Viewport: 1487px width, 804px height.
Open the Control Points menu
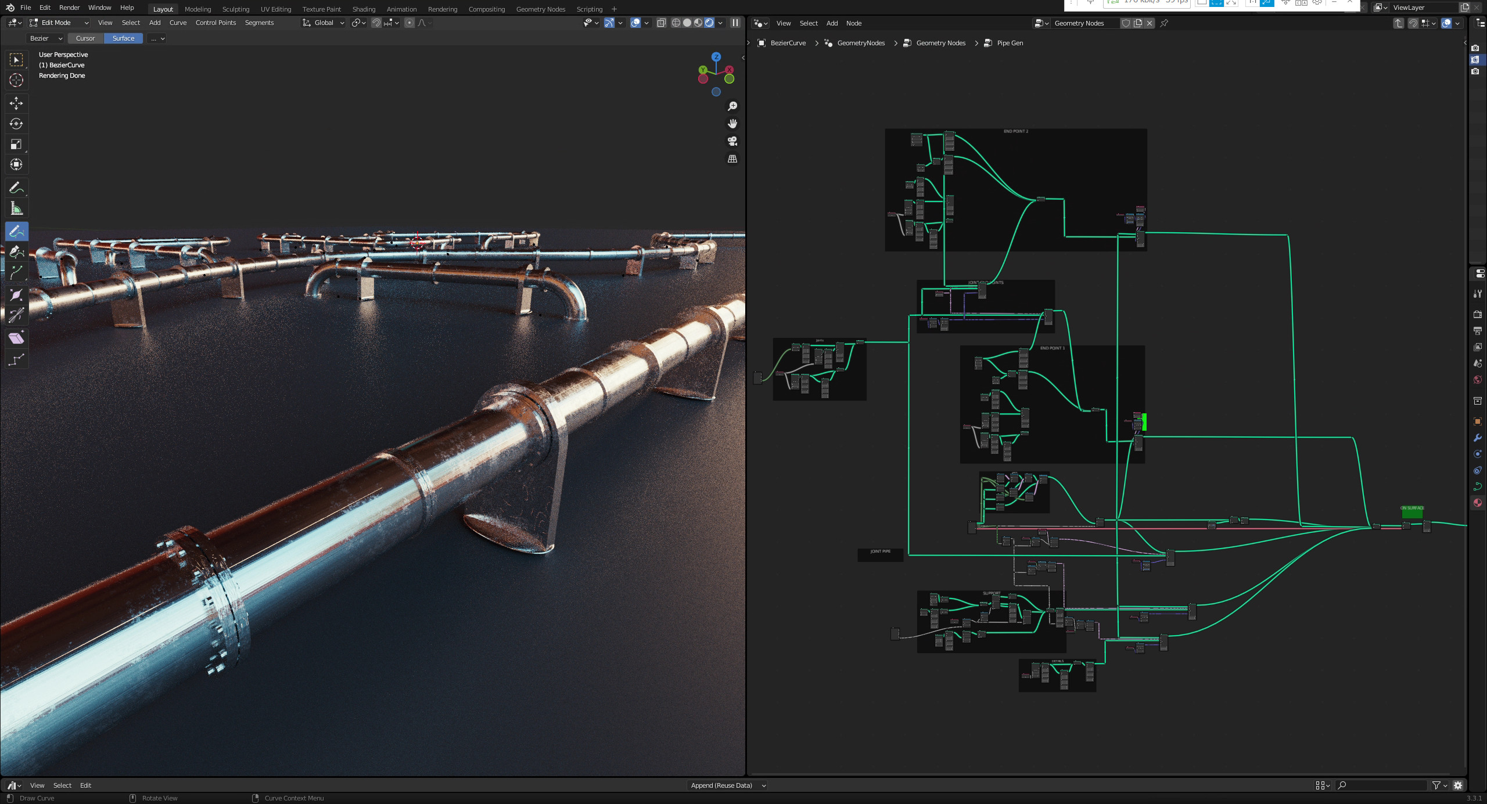(215, 23)
